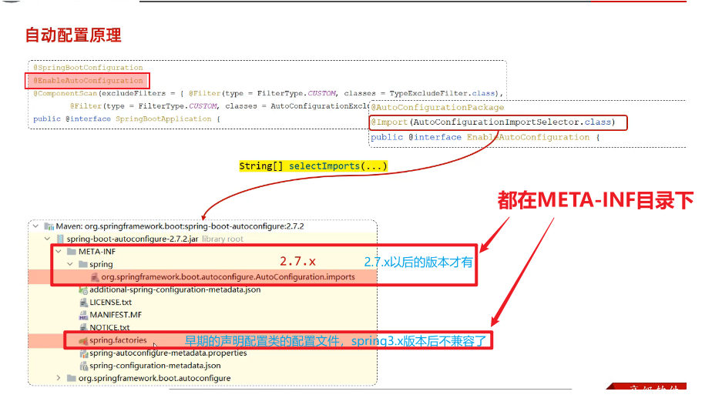Viewport: 712px width, 398px height.
Task: Collapse the spring subfolder arrow
Action: point(70,264)
